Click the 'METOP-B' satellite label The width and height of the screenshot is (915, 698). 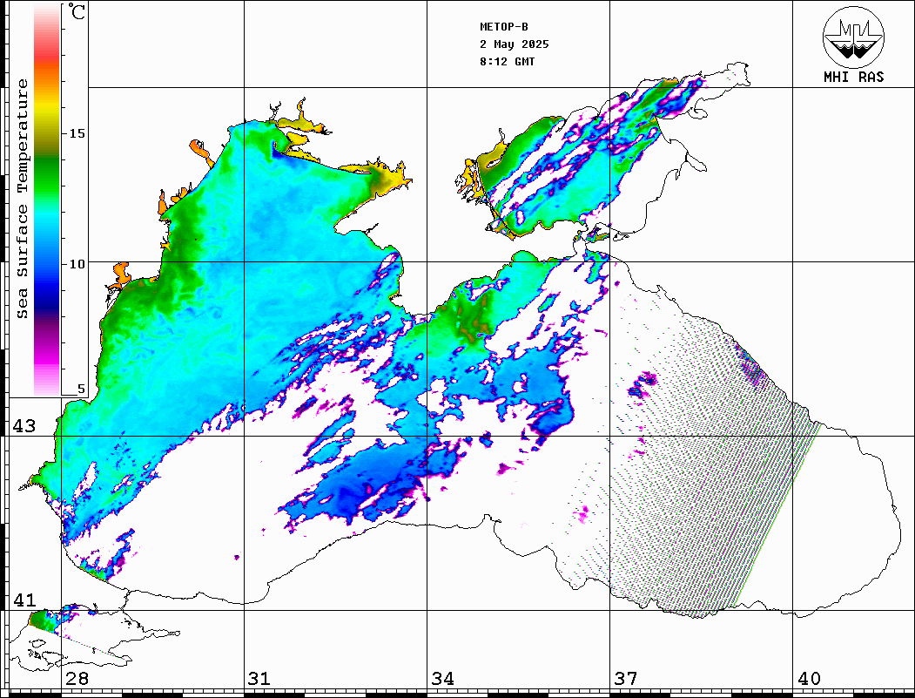(503, 27)
